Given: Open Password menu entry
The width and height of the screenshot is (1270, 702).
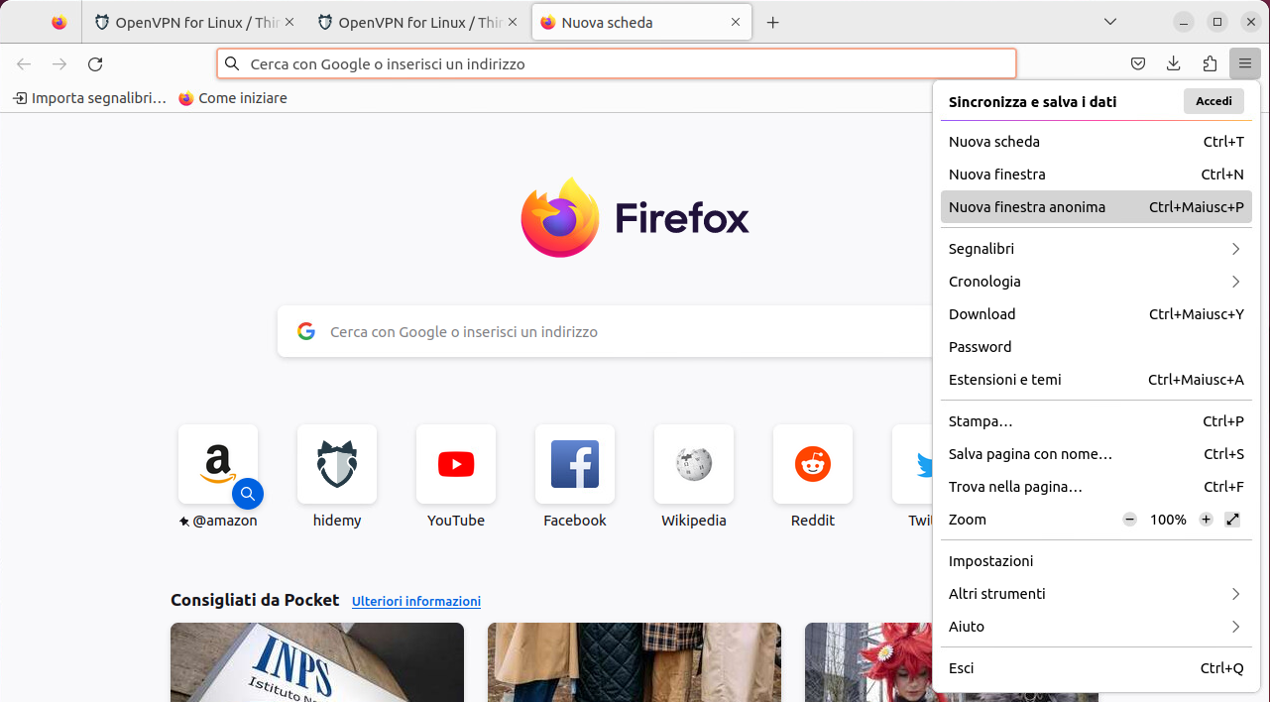Looking at the screenshot, I should (1096, 347).
